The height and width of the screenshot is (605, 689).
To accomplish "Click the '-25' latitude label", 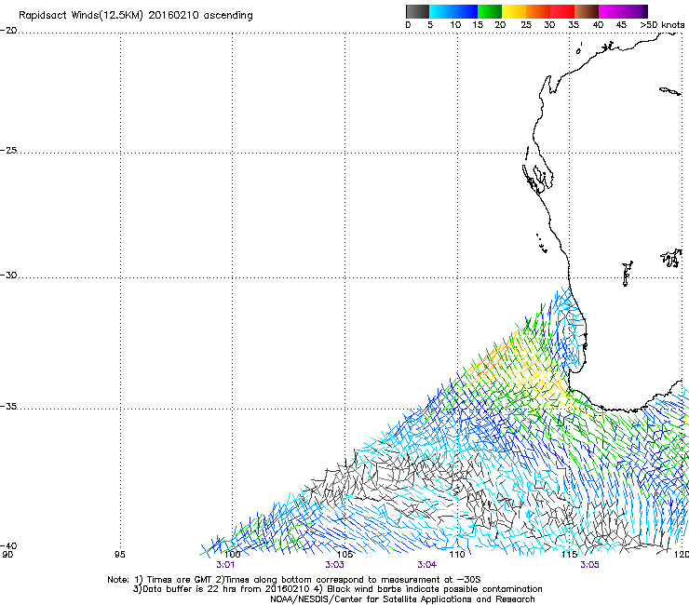I will [x=8, y=151].
